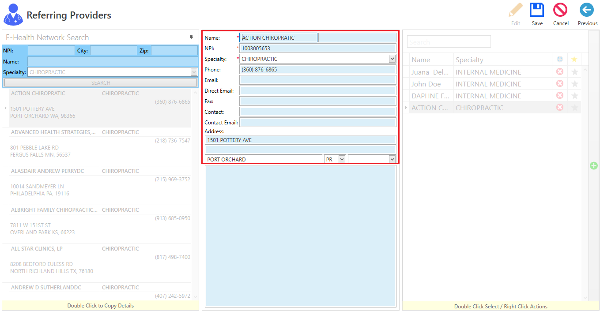Expand the ACTION C... row in the right grid

point(406,107)
